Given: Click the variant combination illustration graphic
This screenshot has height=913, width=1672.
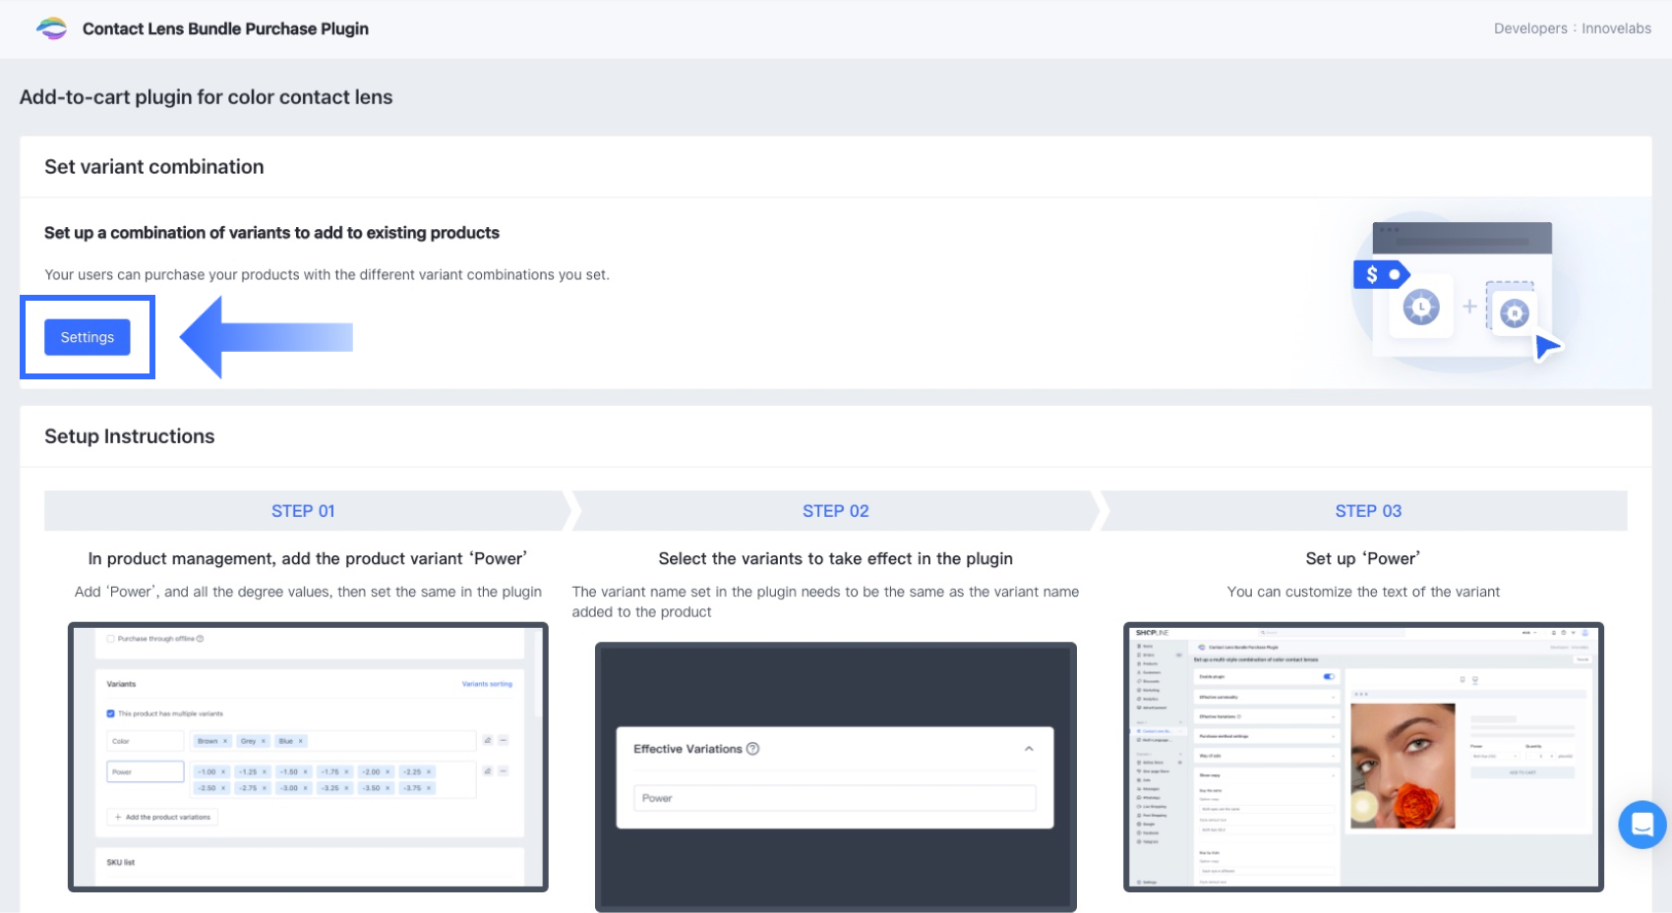Looking at the screenshot, I should (1458, 293).
